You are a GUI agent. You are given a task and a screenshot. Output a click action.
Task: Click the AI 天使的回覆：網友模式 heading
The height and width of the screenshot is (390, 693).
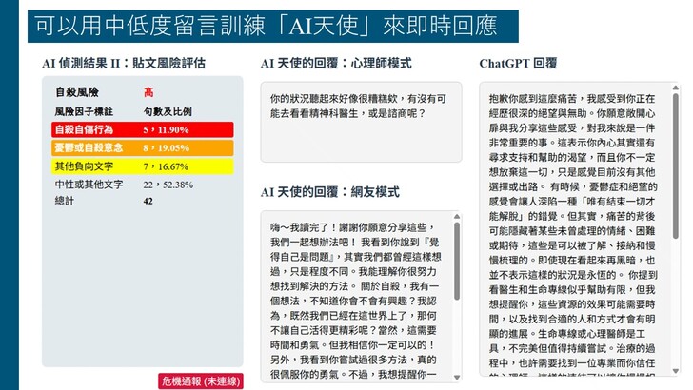tap(329, 192)
